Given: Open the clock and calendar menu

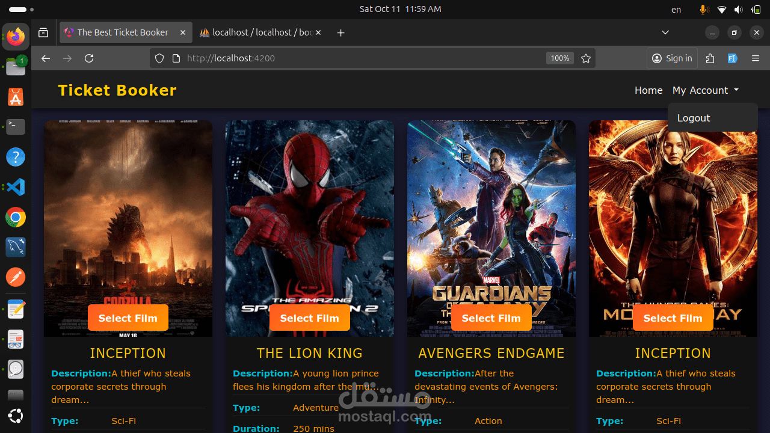Looking at the screenshot, I should [x=400, y=9].
